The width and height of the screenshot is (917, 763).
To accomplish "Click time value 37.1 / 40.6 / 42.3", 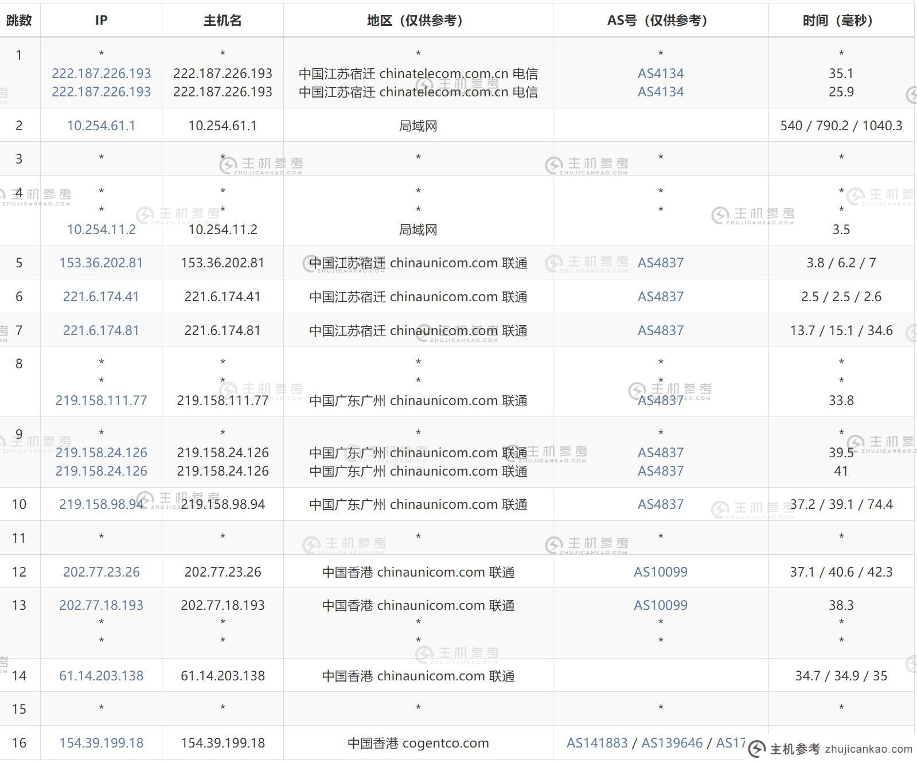I will point(841,572).
